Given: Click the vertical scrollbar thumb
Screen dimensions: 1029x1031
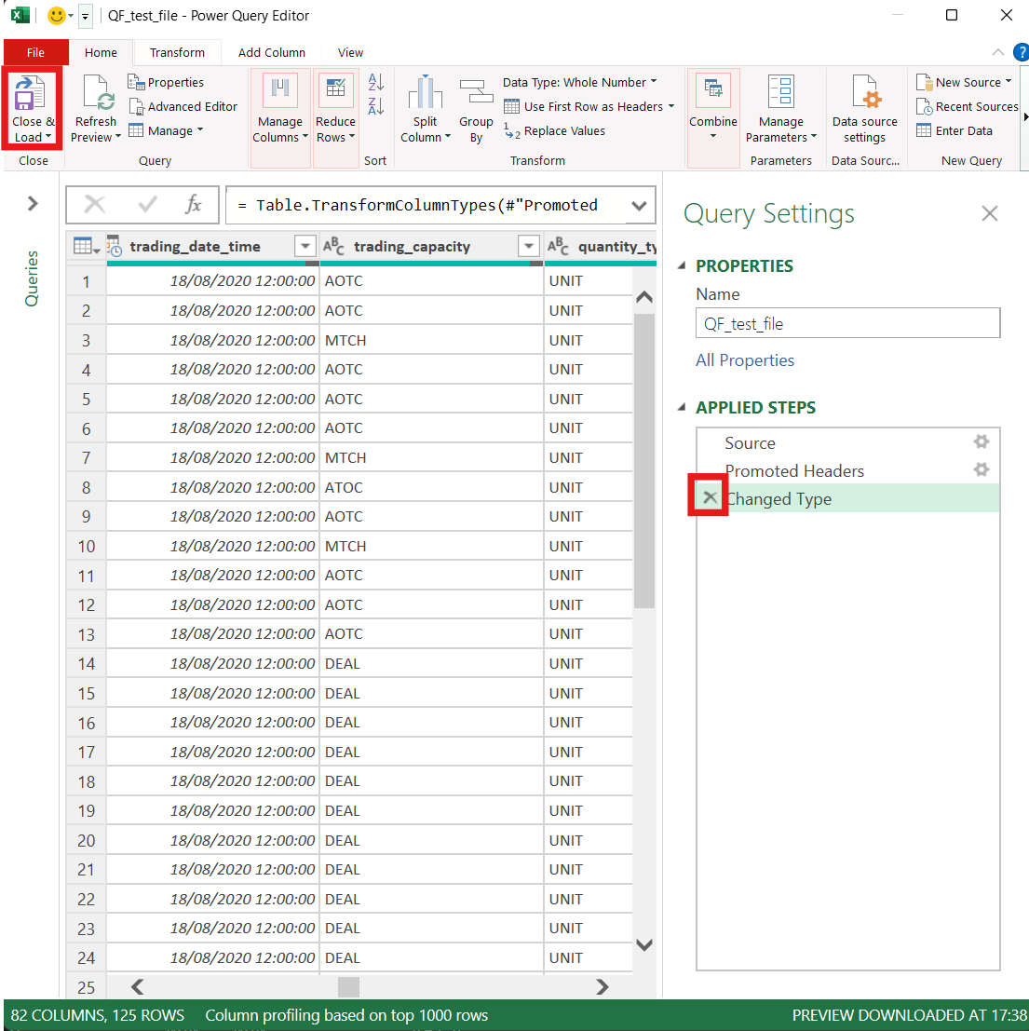Looking at the screenshot, I should tap(644, 460).
